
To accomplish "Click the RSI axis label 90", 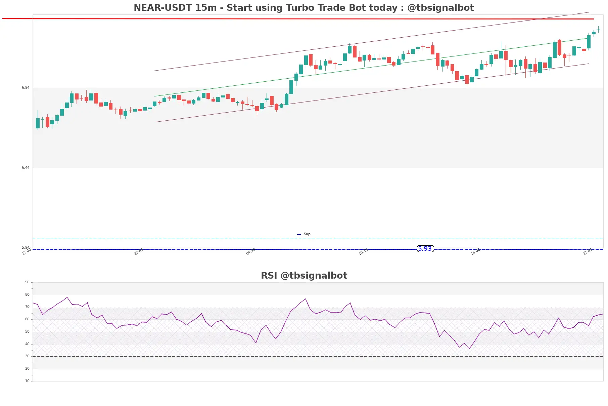I will click(x=27, y=282).
